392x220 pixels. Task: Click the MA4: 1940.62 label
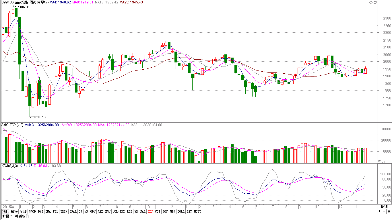(x=60, y=2)
